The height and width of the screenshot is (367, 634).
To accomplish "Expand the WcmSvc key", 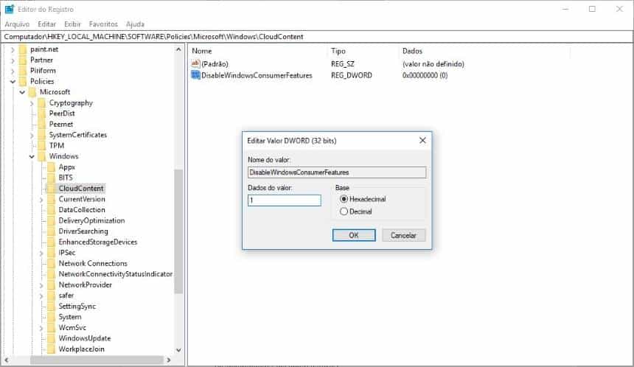I will click(x=41, y=328).
